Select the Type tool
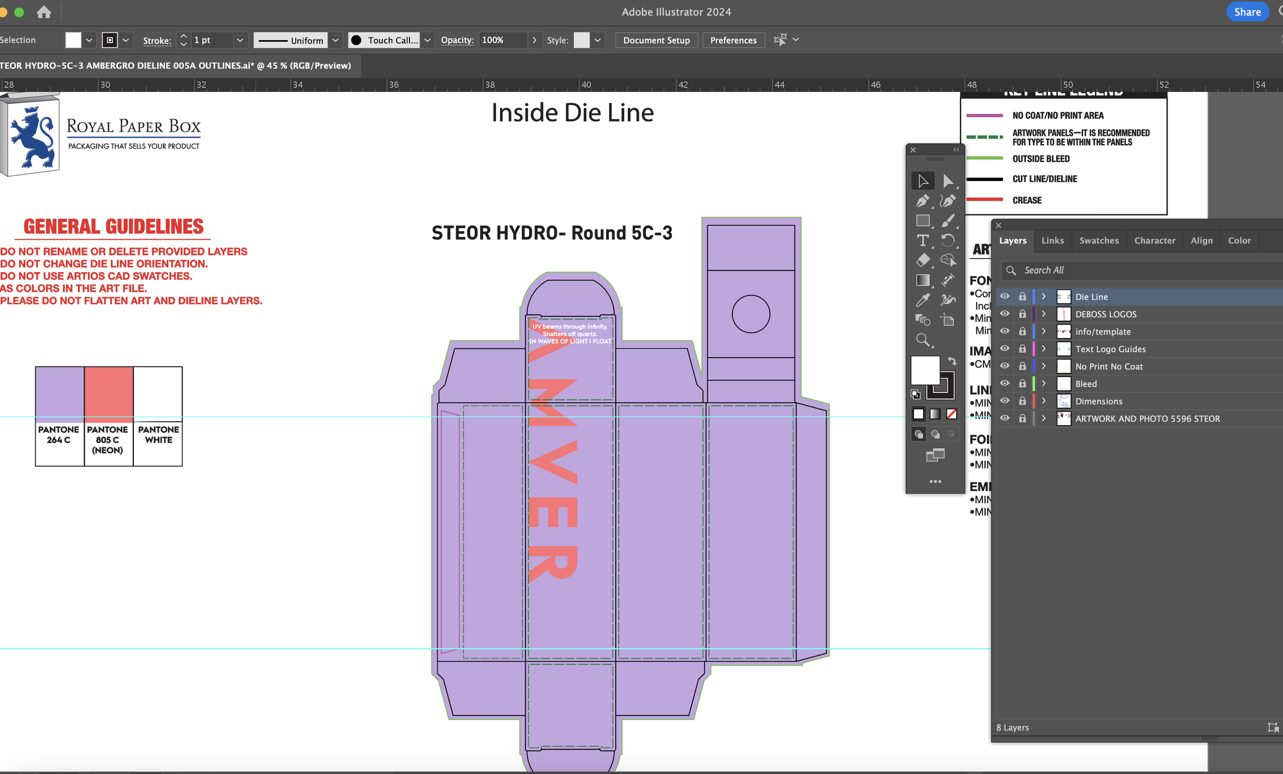The image size is (1283, 774). coord(923,240)
